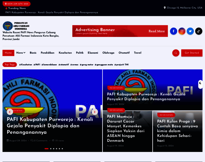This screenshot has height=162, width=205.
Task: Click August 29, 2024 date on slider
Action: (17, 141)
